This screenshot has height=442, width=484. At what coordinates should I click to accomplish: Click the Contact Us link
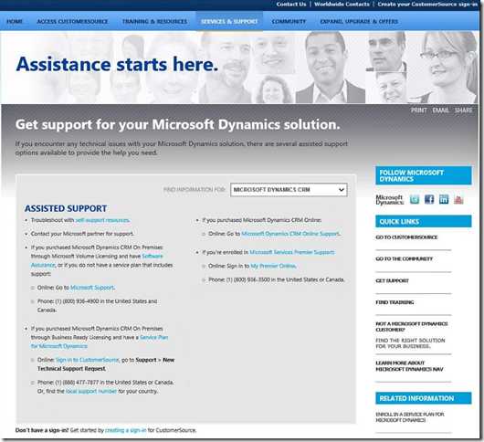291,5
